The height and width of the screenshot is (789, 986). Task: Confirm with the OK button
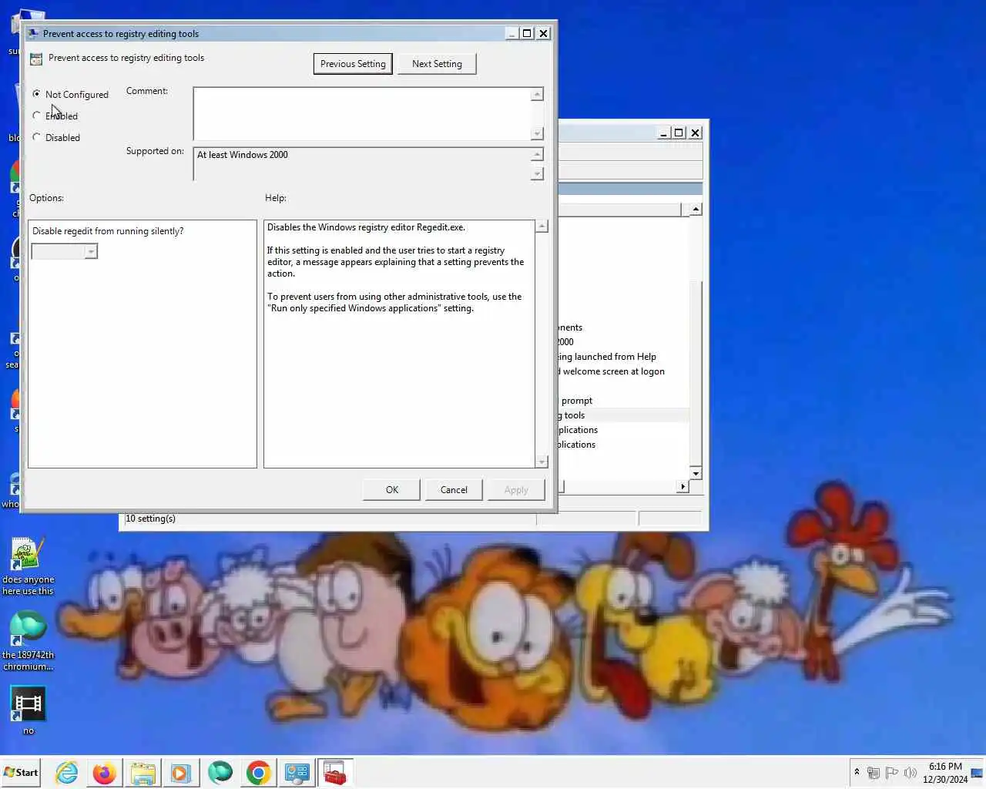click(x=391, y=490)
